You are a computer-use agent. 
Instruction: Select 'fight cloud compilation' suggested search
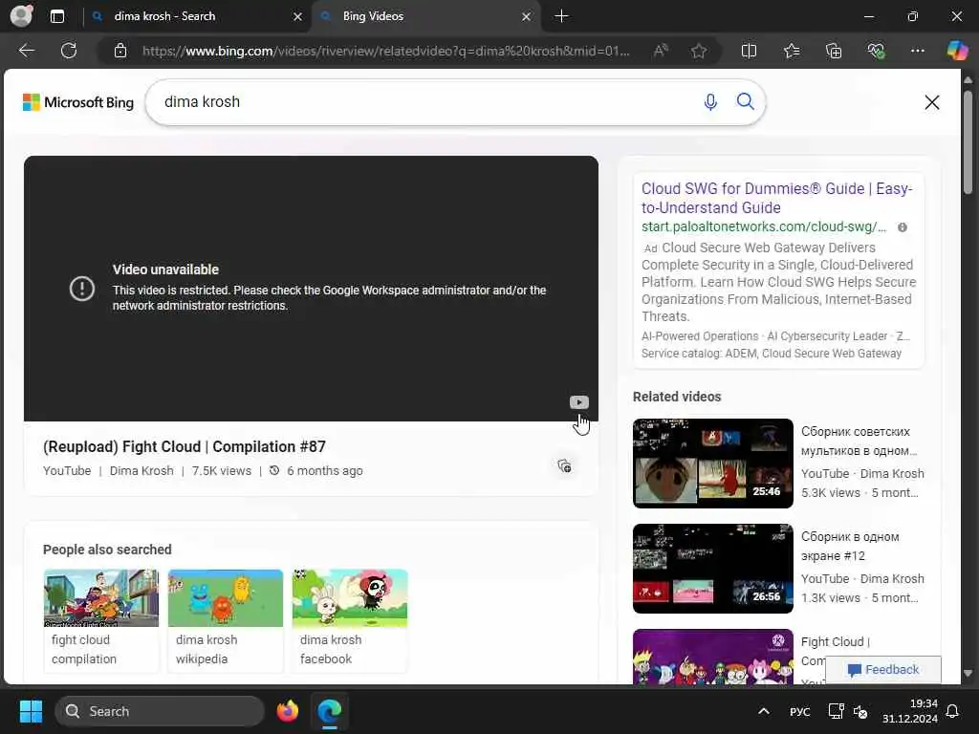tap(101, 620)
